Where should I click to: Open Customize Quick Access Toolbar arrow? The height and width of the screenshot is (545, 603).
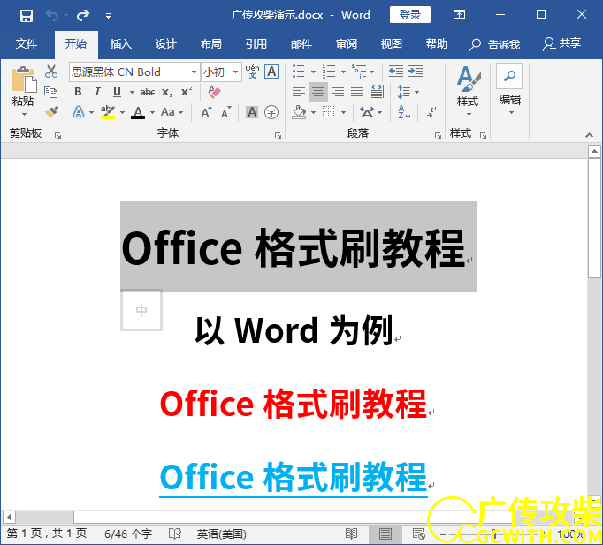[x=109, y=16]
